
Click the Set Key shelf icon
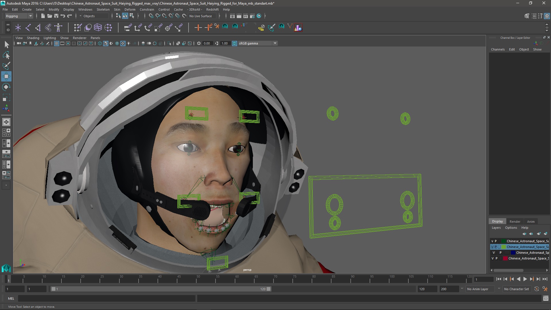coord(198,28)
